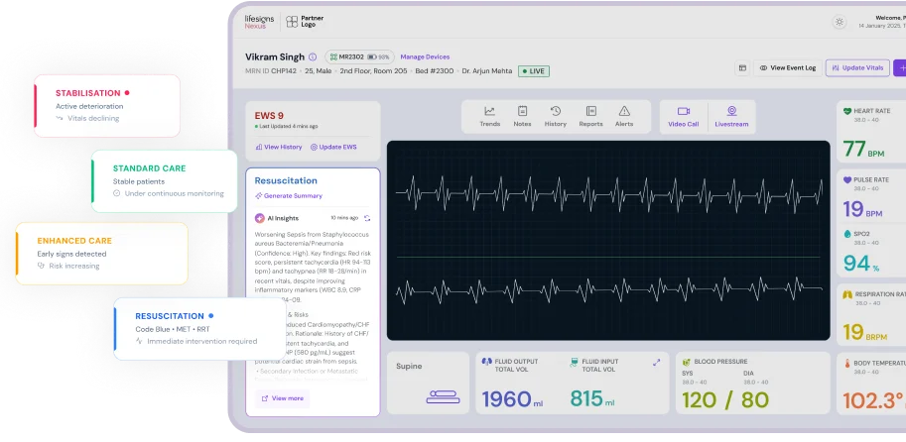Toggle the light/dark theme sun icon
This screenshot has width=906, height=442.
(x=840, y=22)
